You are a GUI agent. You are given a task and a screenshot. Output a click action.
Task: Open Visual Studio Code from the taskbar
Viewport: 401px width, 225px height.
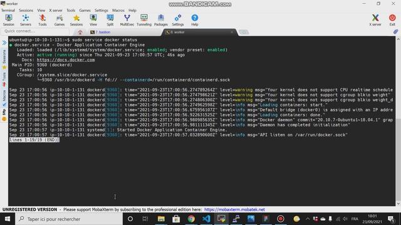pos(206,219)
